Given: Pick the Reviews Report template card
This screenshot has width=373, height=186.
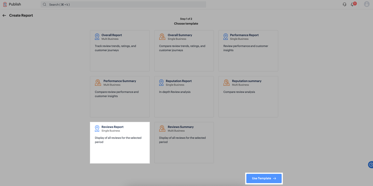Looking at the screenshot, I should click(x=120, y=143).
